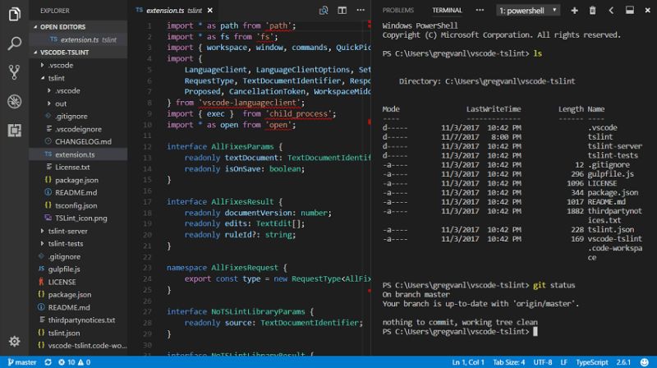Collapse the VSCODE-TSLINT section
Screen dimensions: 657x368
click(x=78, y=53)
